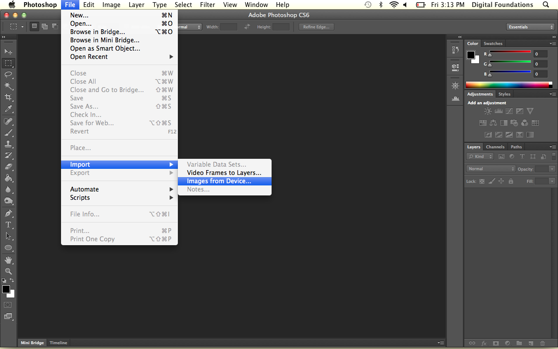This screenshot has width=558, height=349.
Task: Expand the Normal blend mode dropdown
Action: [x=491, y=169]
